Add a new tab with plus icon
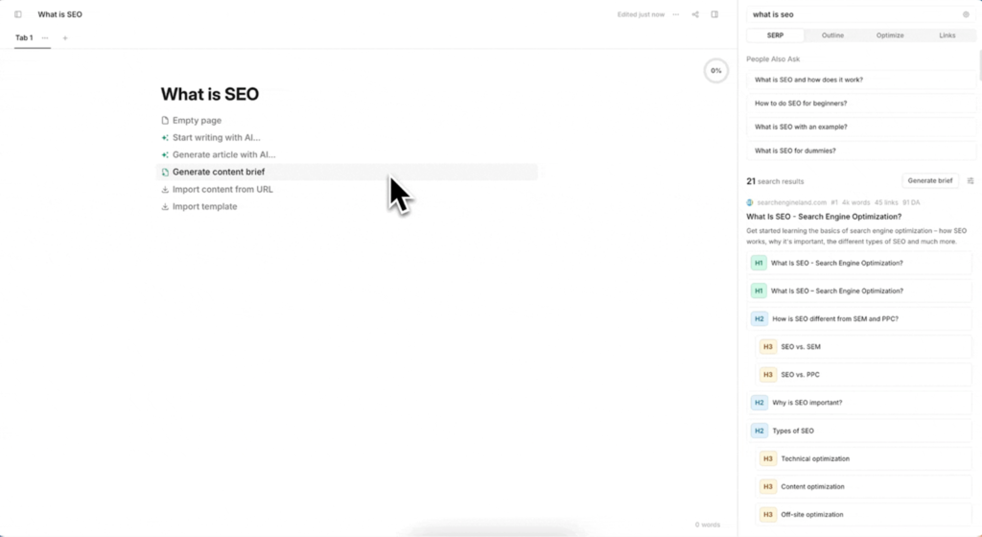 (x=65, y=38)
